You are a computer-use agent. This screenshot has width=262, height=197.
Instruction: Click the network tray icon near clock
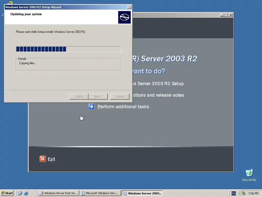click(x=244, y=193)
